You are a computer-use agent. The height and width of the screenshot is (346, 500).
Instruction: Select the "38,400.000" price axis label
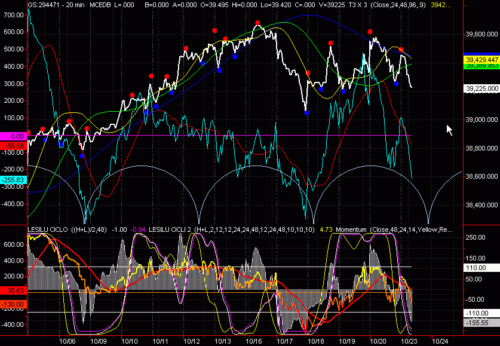[482, 205]
